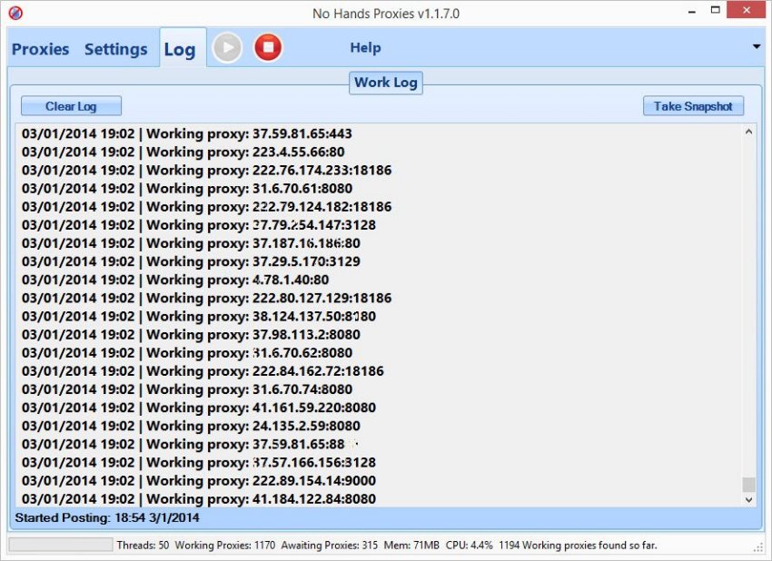The image size is (772, 561).
Task: Select log row 222.80.127.129:18186
Action: point(207,298)
